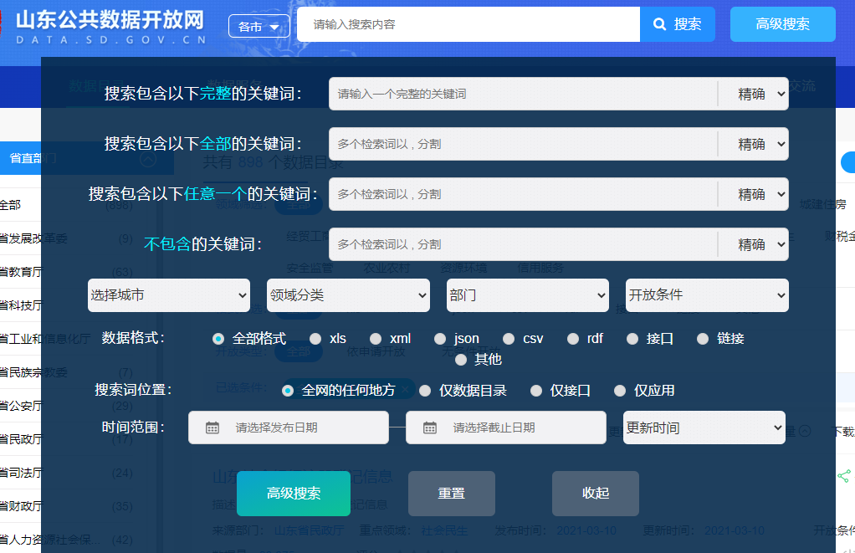Click calendar icon in end date field
Image resolution: width=855 pixels, height=553 pixels.
[430, 428]
